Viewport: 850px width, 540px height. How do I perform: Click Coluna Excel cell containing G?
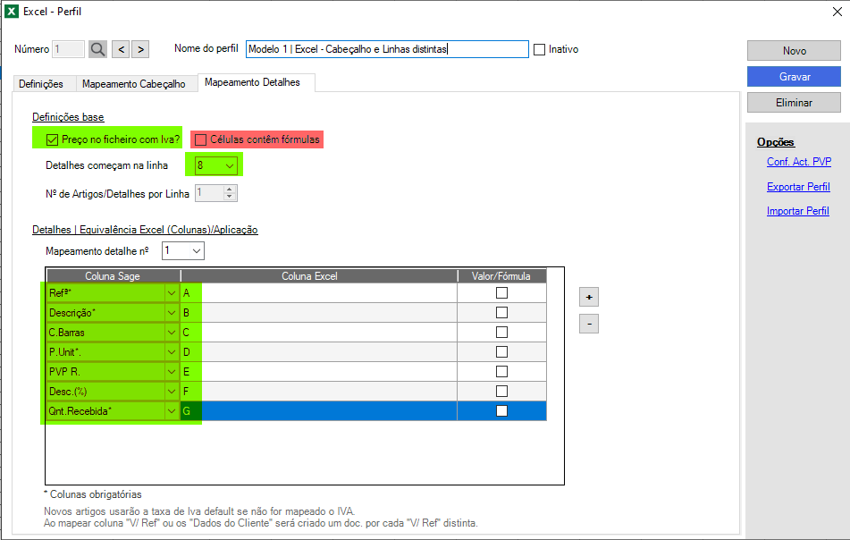319,411
